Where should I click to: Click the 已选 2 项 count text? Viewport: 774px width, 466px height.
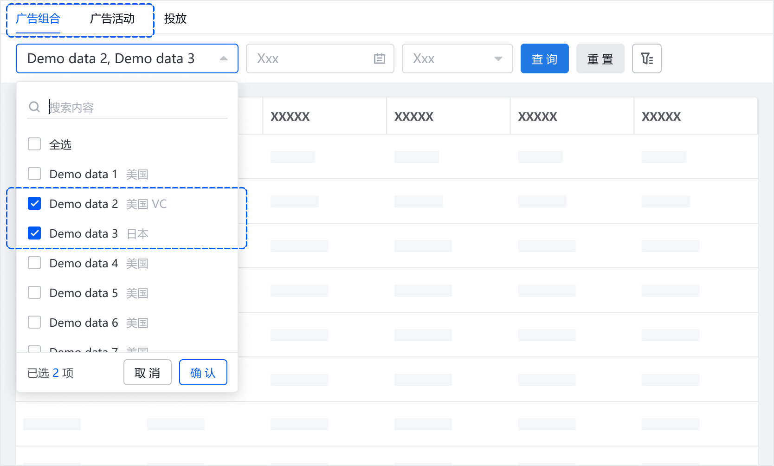[x=51, y=373]
